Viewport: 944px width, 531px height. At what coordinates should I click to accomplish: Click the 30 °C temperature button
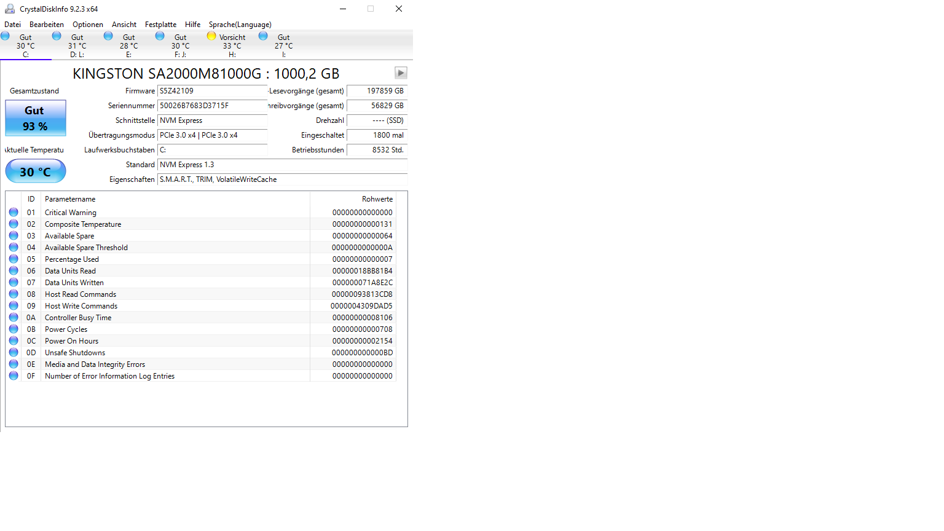[x=36, y=171]
